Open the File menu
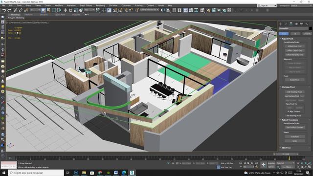This screenshot has width=313, height=176. [3, 5]
